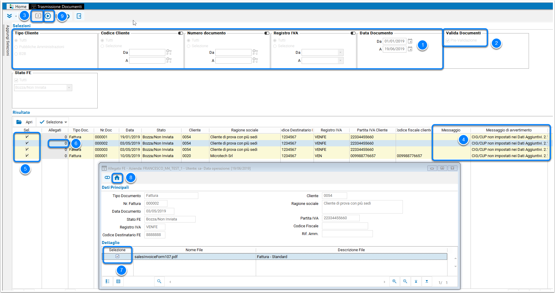555x293 pixels.
Task: Click the zoom in icon in Allegato FE footer
Action: coord(394,281)
